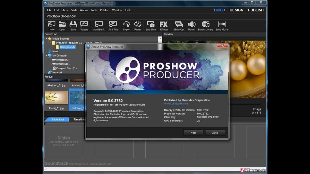Click the first empty slide slot
The image size is (310, 174).
pos(64,142)
